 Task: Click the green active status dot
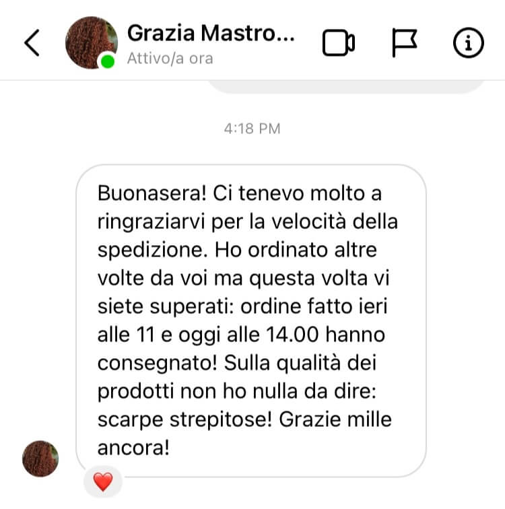108,62
